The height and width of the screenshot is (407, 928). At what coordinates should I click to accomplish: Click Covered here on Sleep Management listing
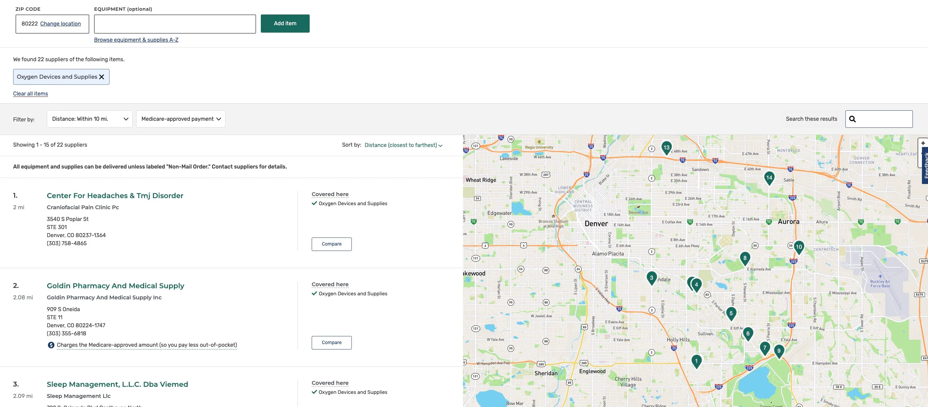(x=330, y=383)
